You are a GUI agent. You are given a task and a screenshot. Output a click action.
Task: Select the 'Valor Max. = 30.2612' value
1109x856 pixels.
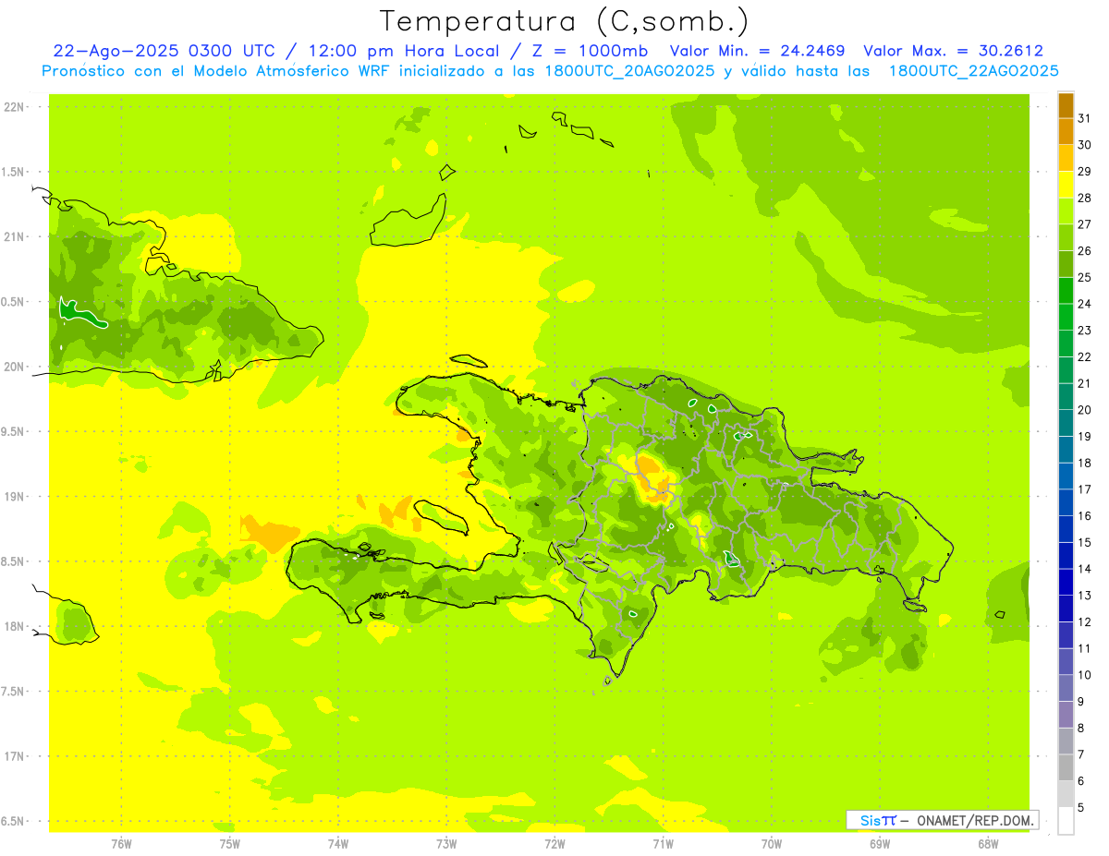point(954,51)
